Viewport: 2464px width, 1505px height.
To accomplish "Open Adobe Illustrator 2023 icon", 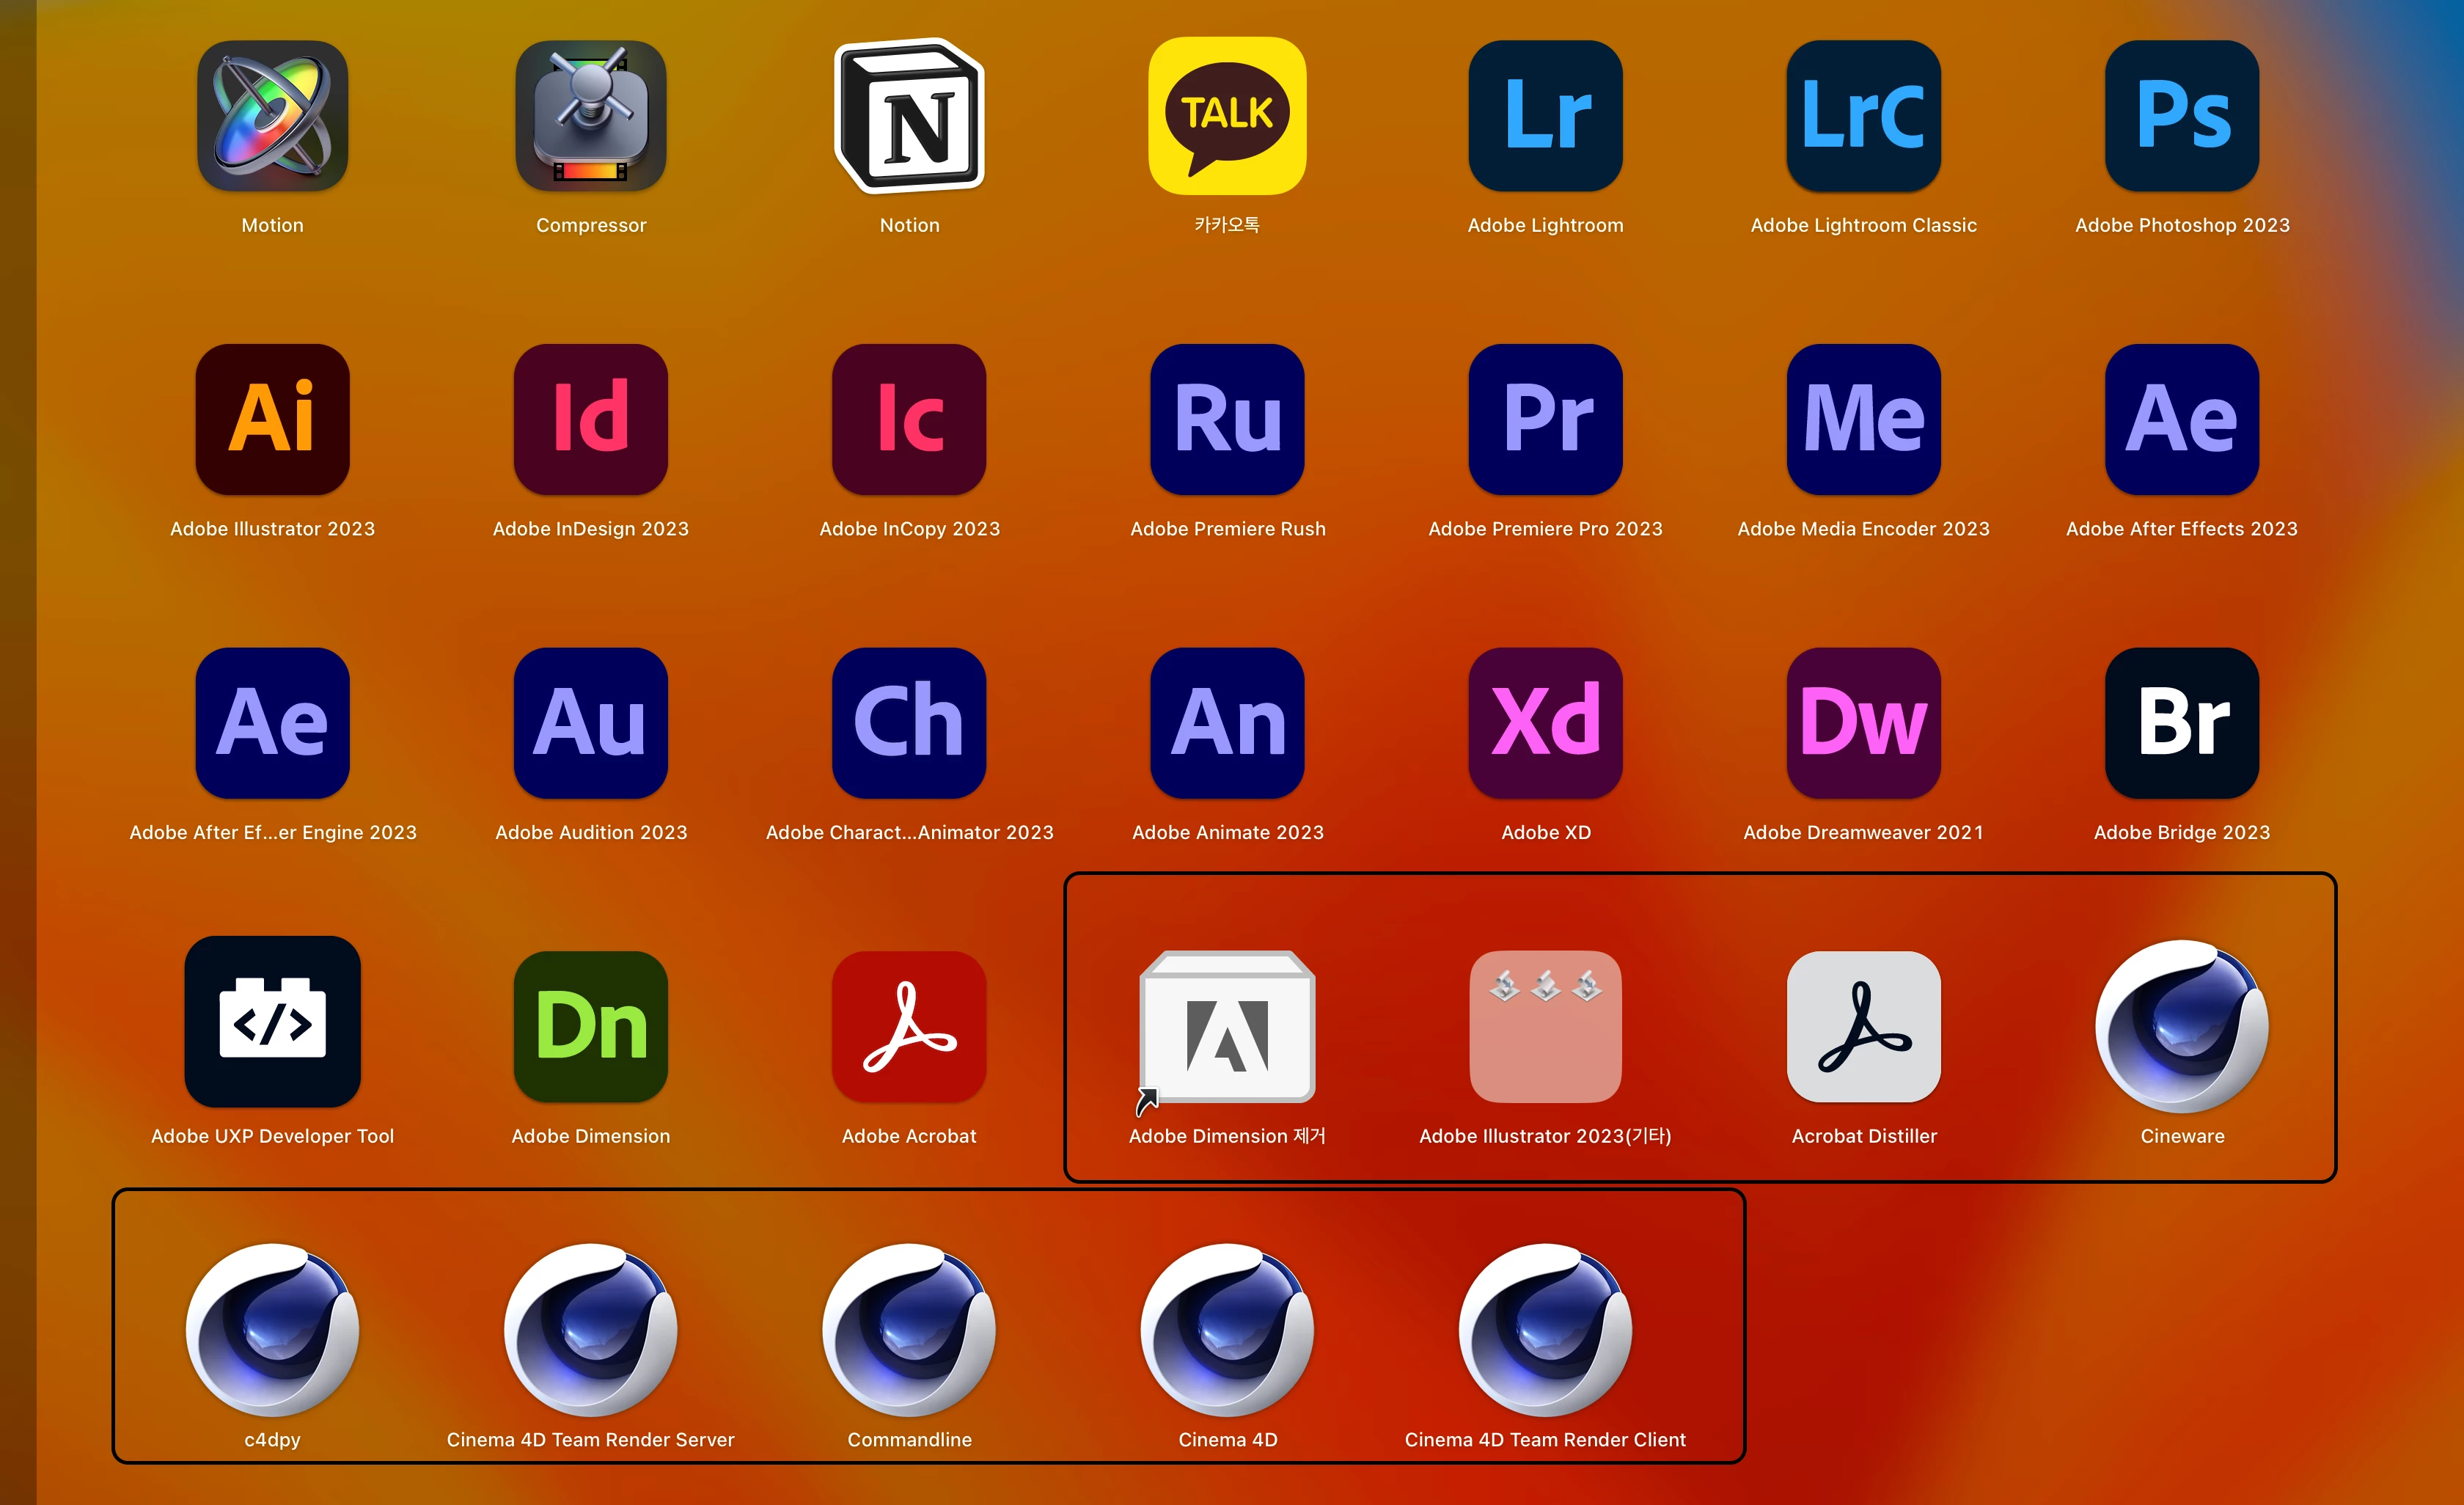I will 272,420.
